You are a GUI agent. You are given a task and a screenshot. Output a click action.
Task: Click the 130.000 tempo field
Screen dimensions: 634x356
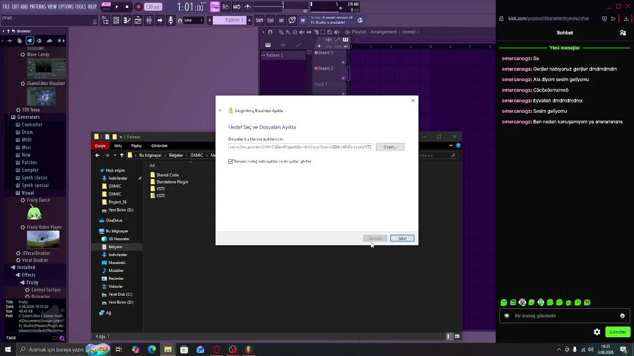153,7
